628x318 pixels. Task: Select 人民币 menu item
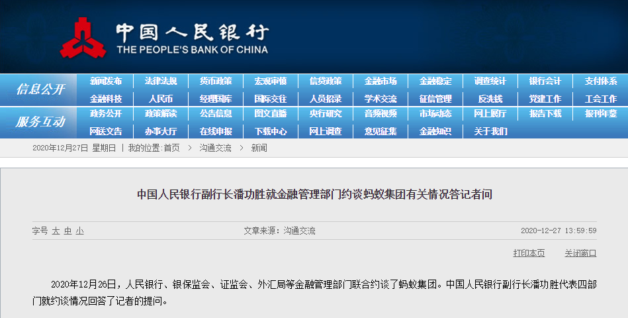(161, 99)
